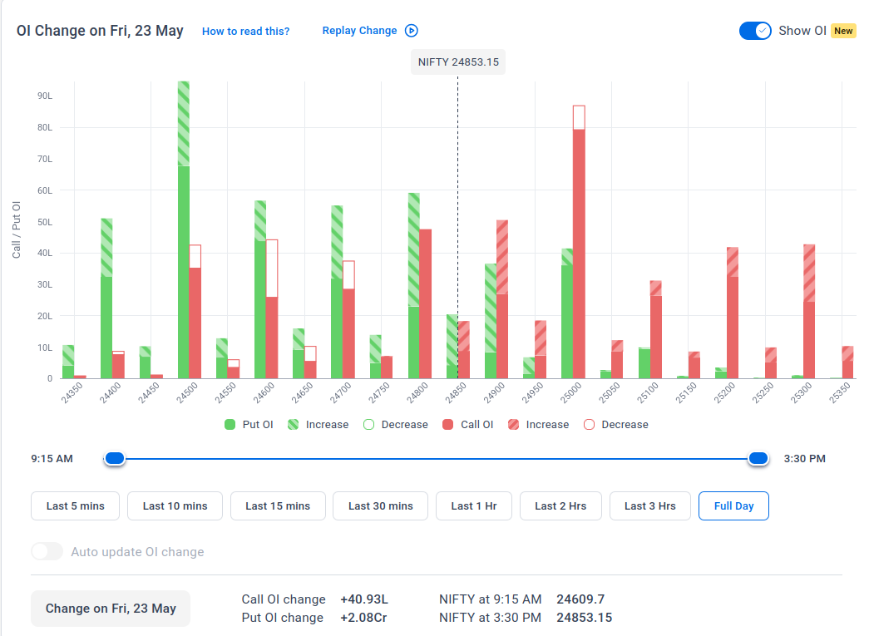Click the OI Change on Fri, 23 May heading
The image size is (869, 636).
coord(100,31)
